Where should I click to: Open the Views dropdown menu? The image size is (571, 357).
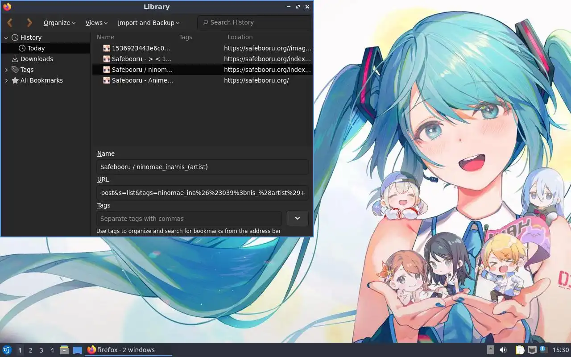click(96, 23)
